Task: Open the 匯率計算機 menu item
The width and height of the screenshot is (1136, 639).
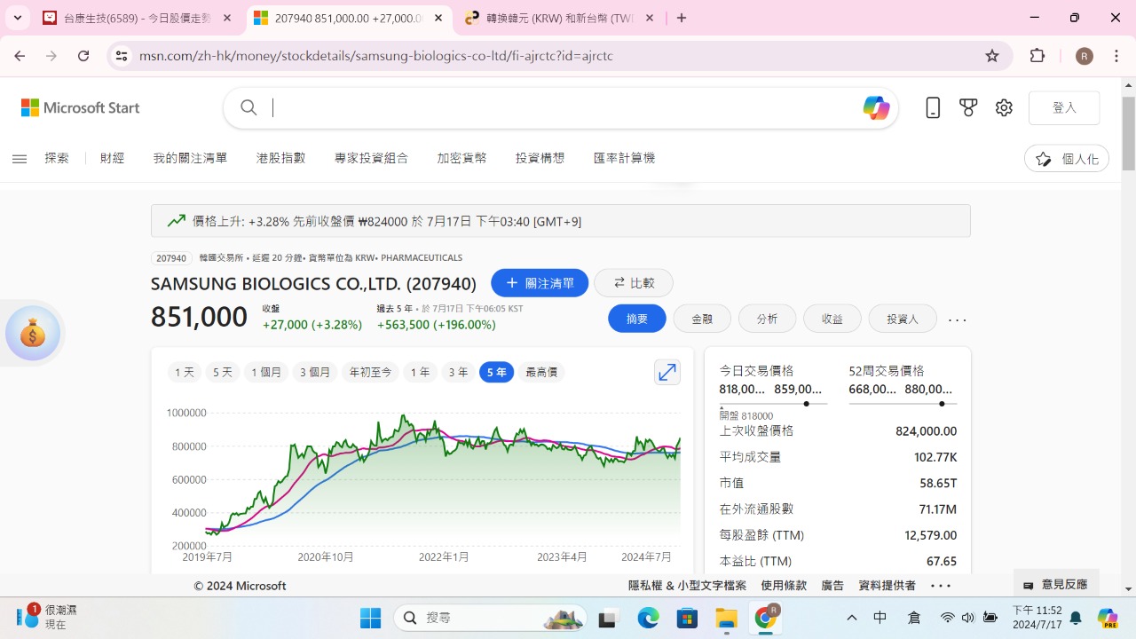Action: click(625, 158)
